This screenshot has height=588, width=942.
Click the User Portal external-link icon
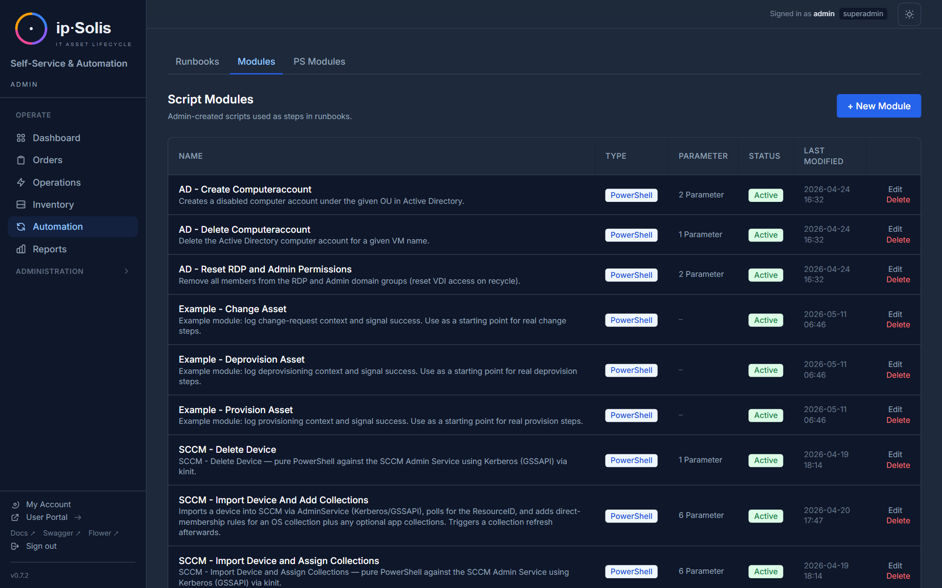click(x=15, y=517)
